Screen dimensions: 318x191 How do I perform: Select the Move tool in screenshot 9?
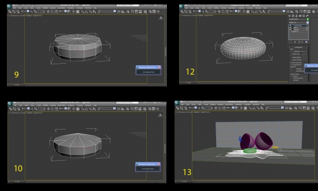48,12
